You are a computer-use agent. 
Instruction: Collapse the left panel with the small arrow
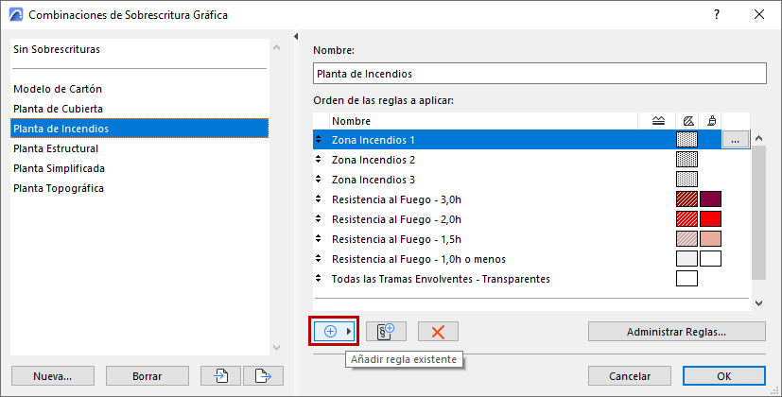click(296, 37)
